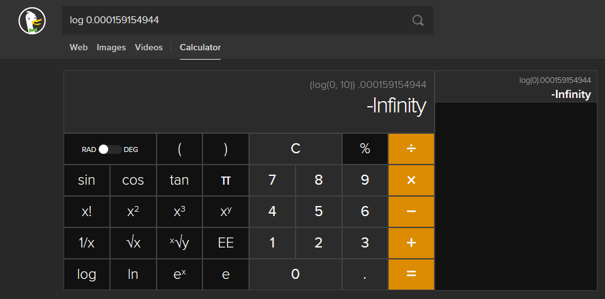The height and width of the screenshot is (299, 605).
Task: Toggle the RAD/DEG angle switch
Action: pos(110,149)
